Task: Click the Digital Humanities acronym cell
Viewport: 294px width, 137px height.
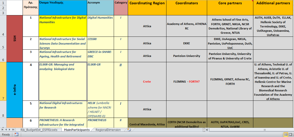Action: point(100,26)
